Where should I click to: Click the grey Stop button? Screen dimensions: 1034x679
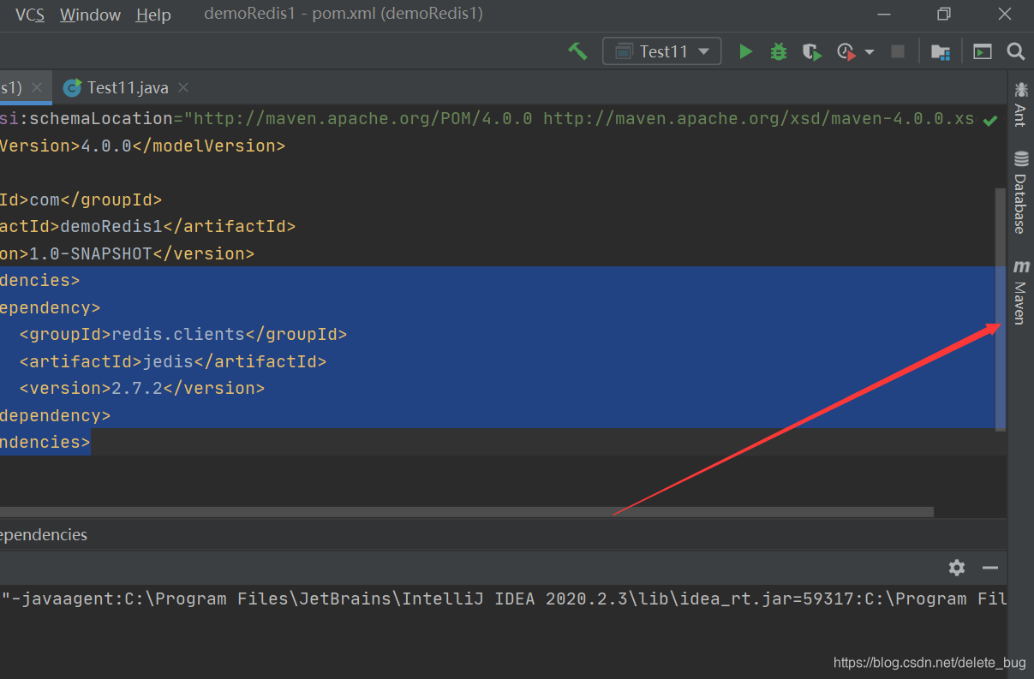(x=898, y=51)
